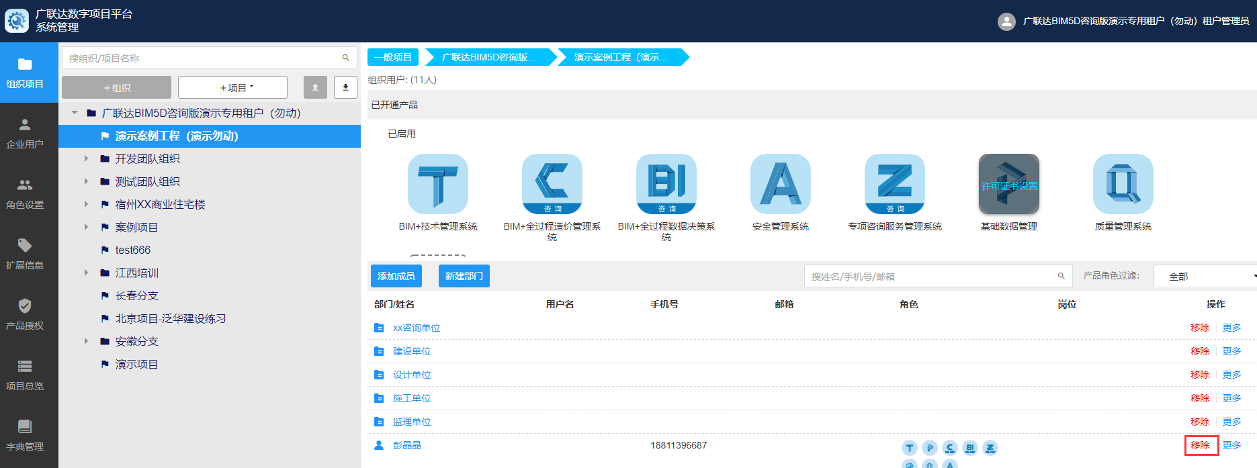The height and width of the screenshot is (468, 1257).
Task: Click the BI role icon for 彭晶晶
Action: point(970,448)
